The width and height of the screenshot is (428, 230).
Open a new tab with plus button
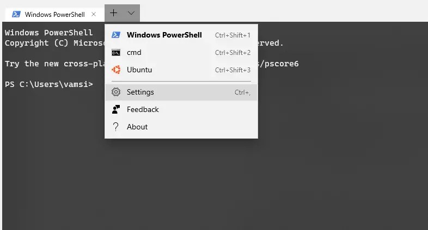click(x=113, y=13)
